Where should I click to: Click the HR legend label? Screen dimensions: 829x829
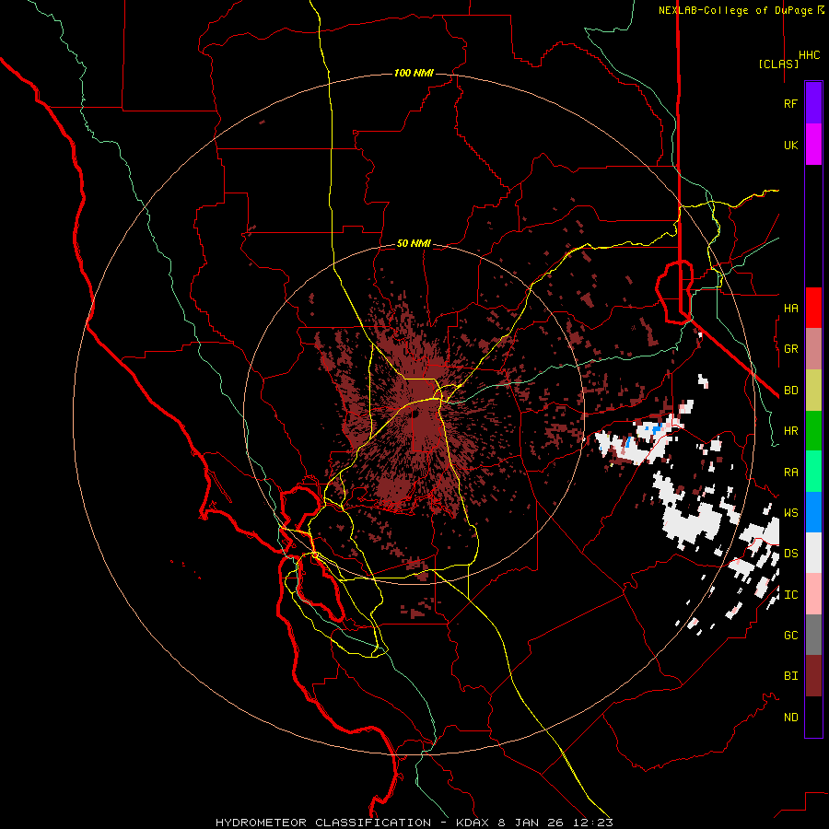tap(790, 431)
